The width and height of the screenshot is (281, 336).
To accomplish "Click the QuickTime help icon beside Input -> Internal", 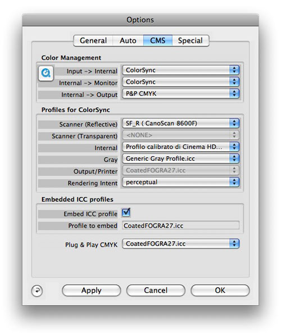I will tap(46, 73).
